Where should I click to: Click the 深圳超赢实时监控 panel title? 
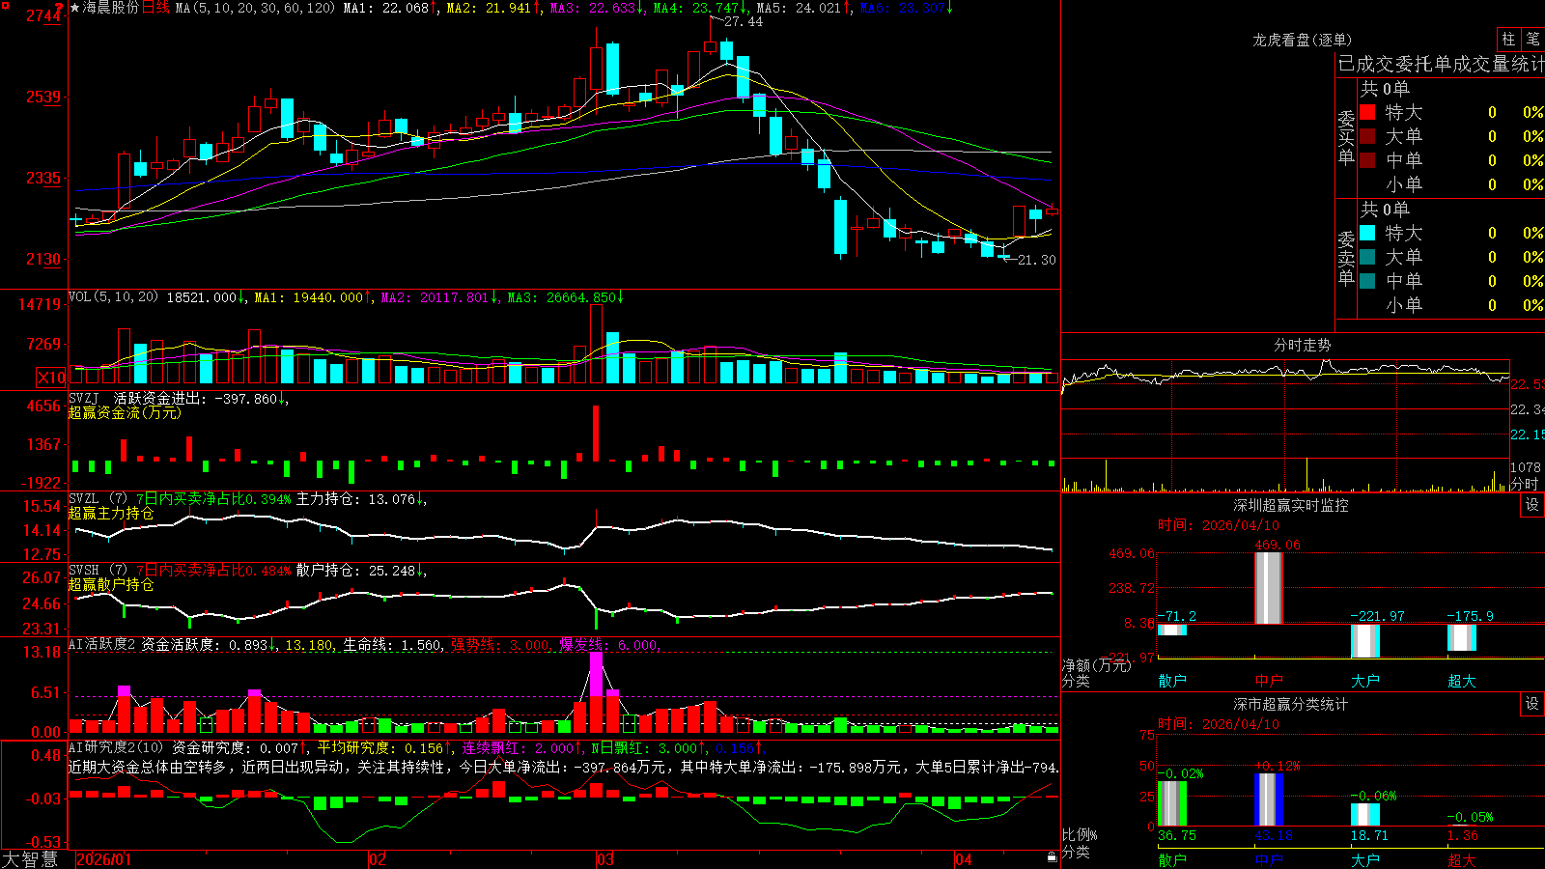pyautogui.click(x=1291, y=505)
